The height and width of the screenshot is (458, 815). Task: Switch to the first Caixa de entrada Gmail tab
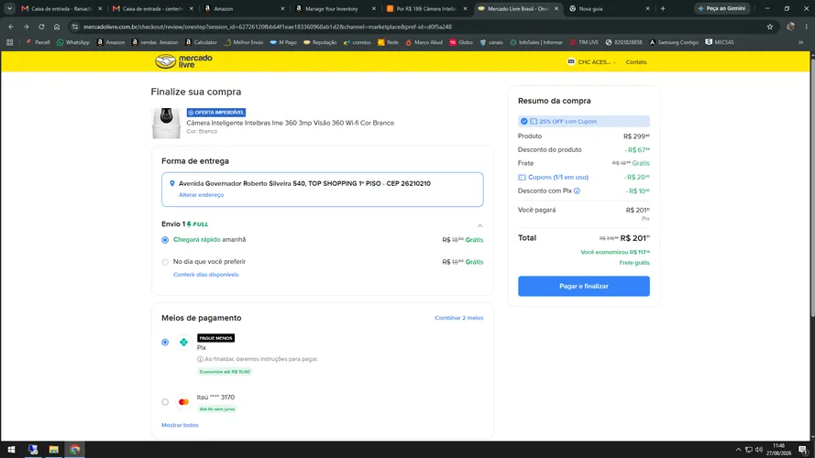click(x=61, y=8)
